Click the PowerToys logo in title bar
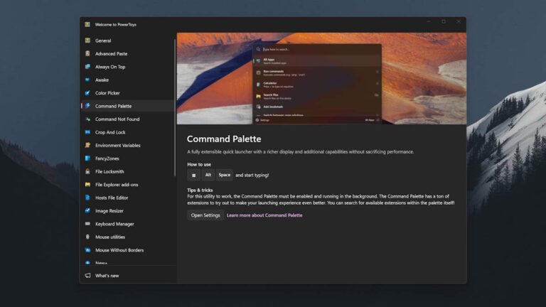Viewport: 546px width, 307px height. [x=87, y=24]
